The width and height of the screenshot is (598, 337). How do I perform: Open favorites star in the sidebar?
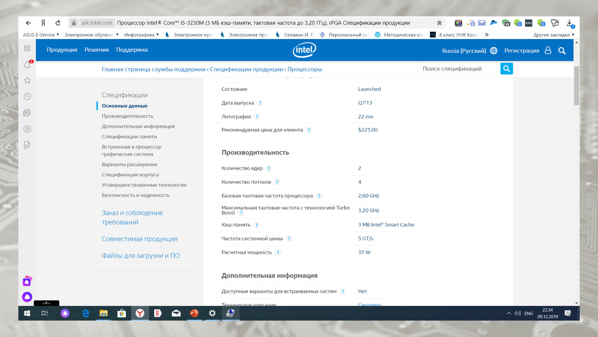pyautogui.click(x=27, y=80)
